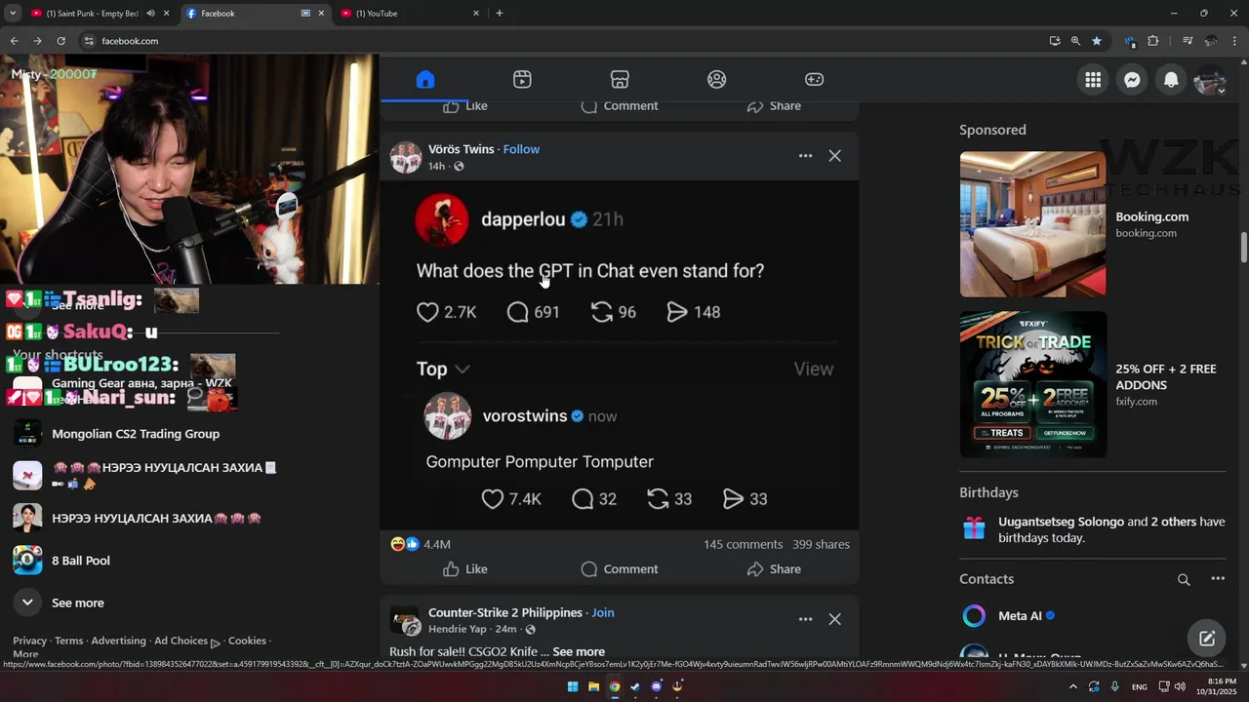The width and height of the screenshot is (1249, 702).
Task: Comment on the Vörös Twins post
Action: 620,569
